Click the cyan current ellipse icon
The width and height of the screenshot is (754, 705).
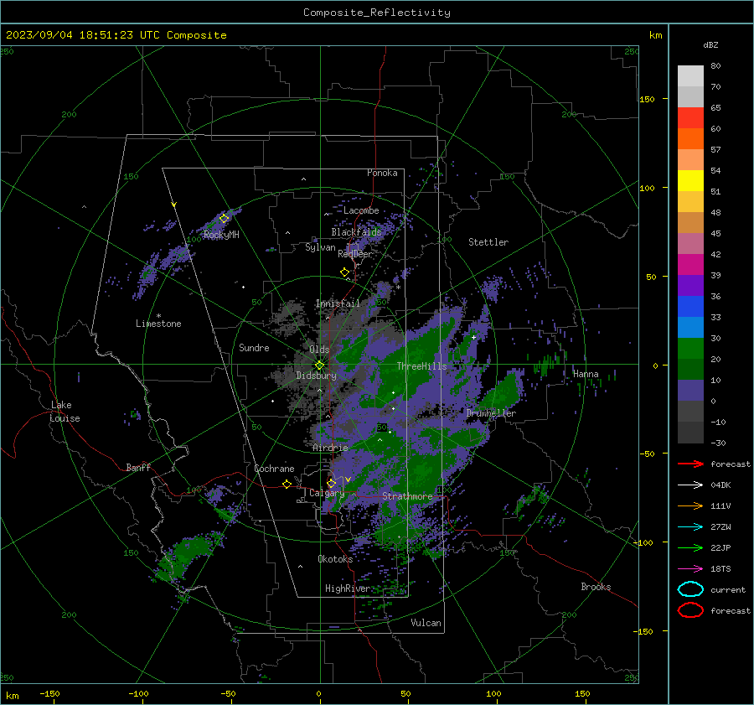pos(690,589)
